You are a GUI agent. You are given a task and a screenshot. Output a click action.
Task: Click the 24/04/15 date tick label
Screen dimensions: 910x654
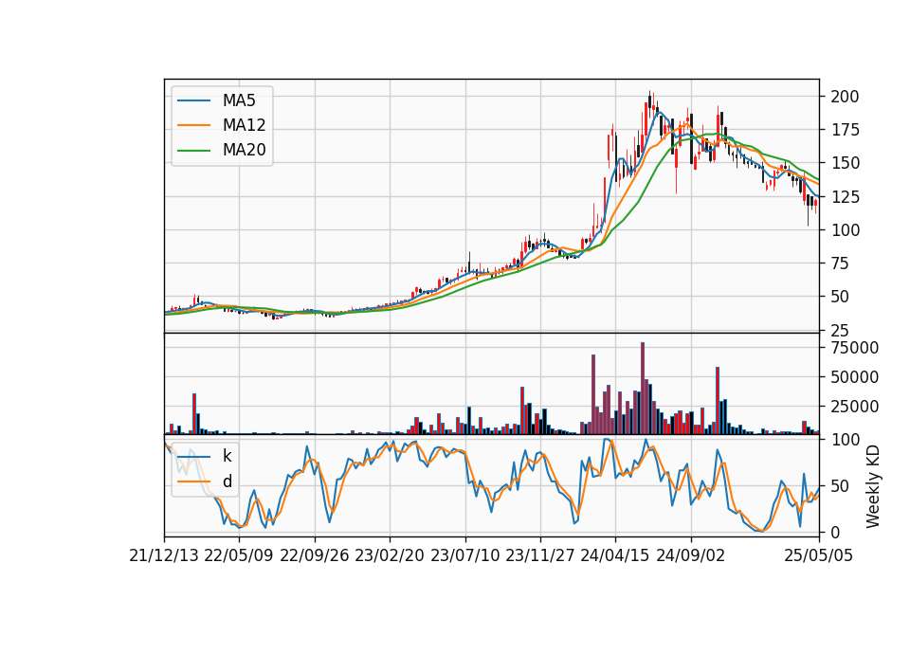[615, 555]
